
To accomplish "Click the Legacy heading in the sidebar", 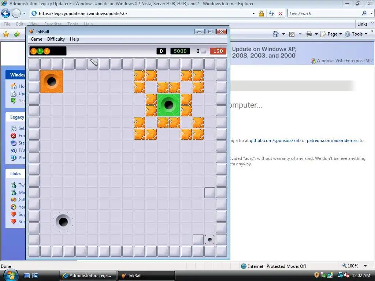I will 17,117.
